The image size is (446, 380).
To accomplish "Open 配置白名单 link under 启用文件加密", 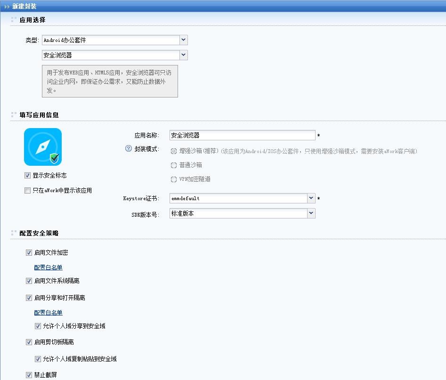I will [x=48, y=267].
